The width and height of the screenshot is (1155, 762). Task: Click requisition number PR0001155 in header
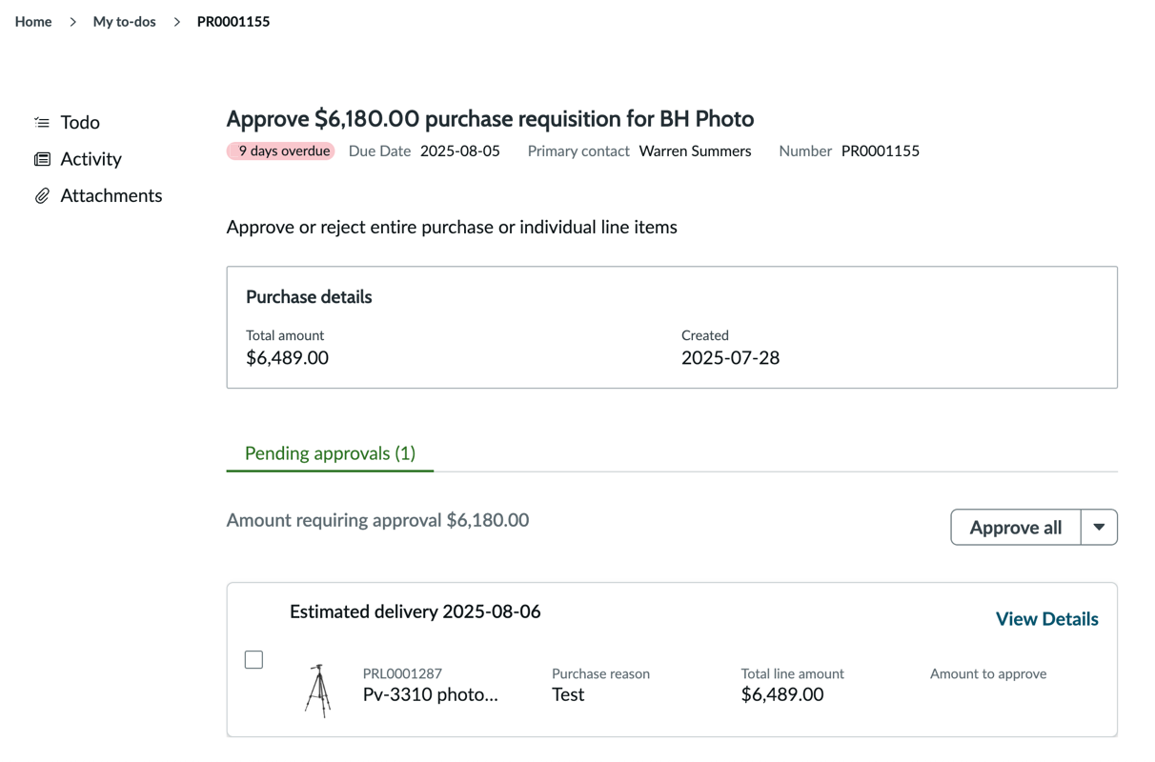pos(880,150)
